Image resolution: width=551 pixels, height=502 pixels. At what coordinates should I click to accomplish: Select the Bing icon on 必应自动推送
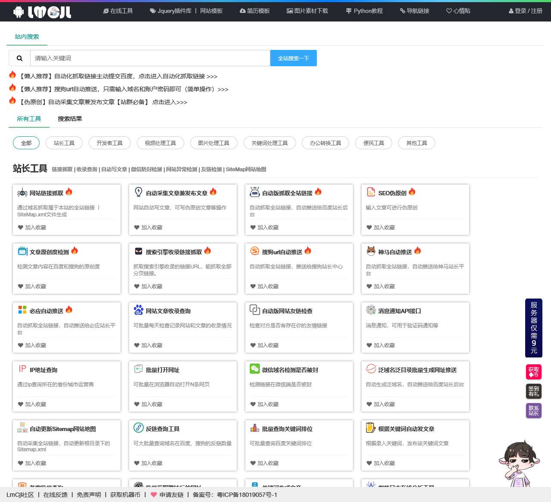pyautogui.click(x=22, y=310)
